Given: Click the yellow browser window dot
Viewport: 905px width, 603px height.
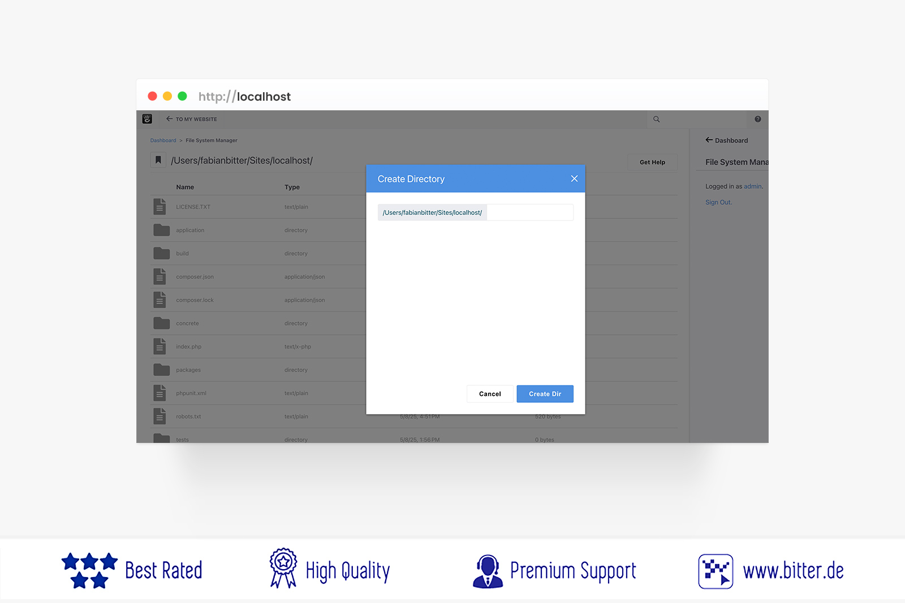Looking at the screenshot, I should [167, 96].
